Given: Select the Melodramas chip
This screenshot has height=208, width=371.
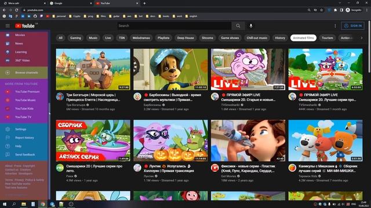Looking at the screenshot, I should coord(141,38).
